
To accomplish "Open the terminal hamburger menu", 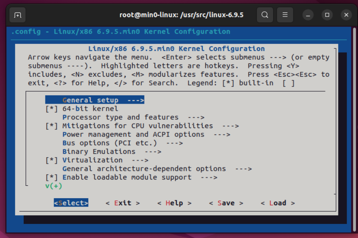I will (285, 15).
